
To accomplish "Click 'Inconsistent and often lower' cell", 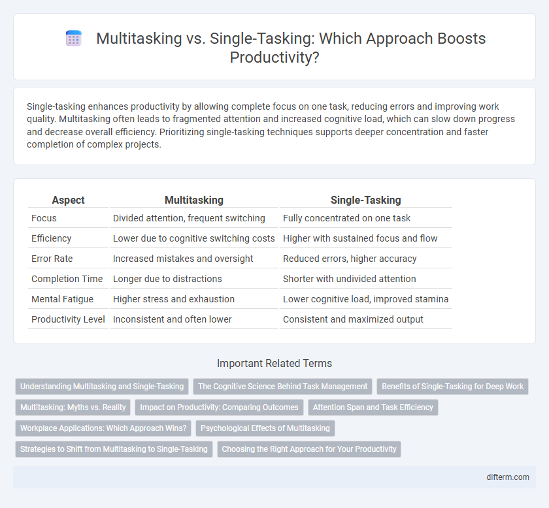I will pos(194,319).
